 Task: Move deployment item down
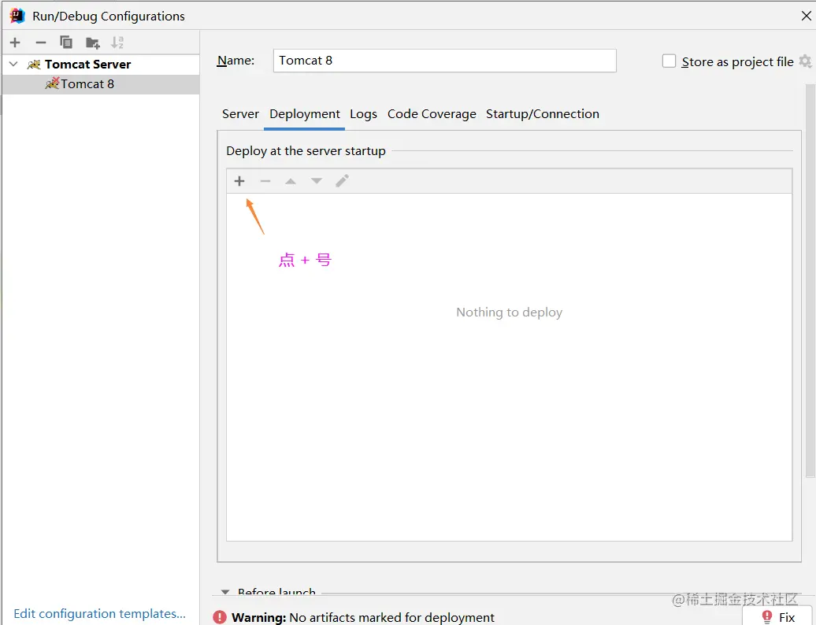pos(317,181)
